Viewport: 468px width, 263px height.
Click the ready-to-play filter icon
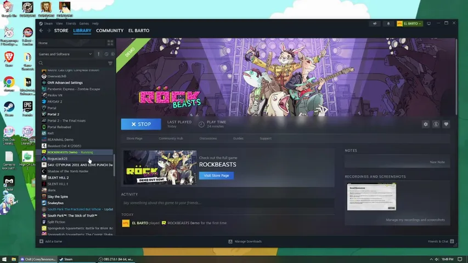coord(112,54)
